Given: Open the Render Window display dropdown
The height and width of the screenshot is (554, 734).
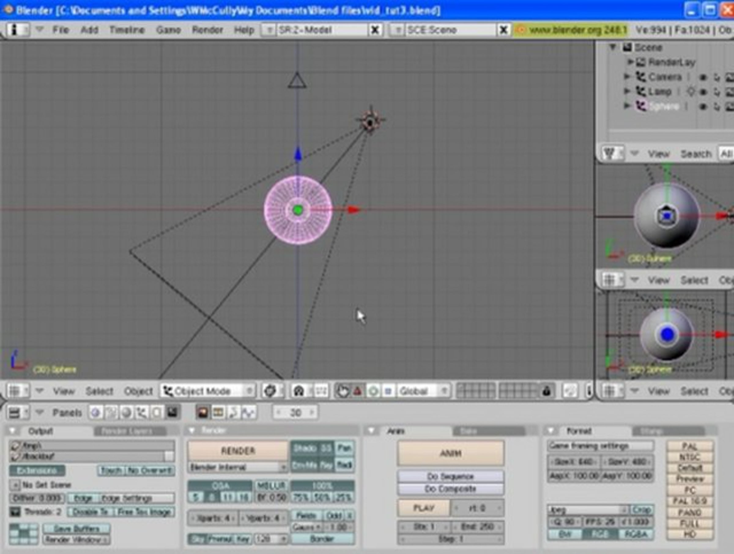Looking at the screenshot, I should (x=76, y=539).
